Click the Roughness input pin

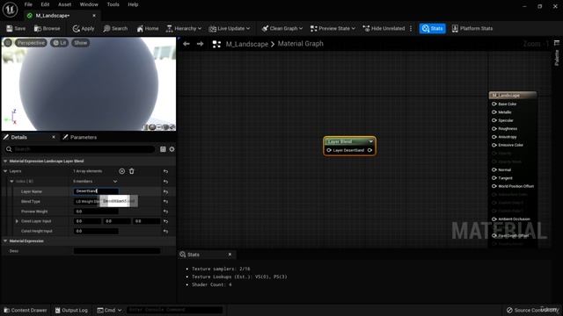click(494, 129)
